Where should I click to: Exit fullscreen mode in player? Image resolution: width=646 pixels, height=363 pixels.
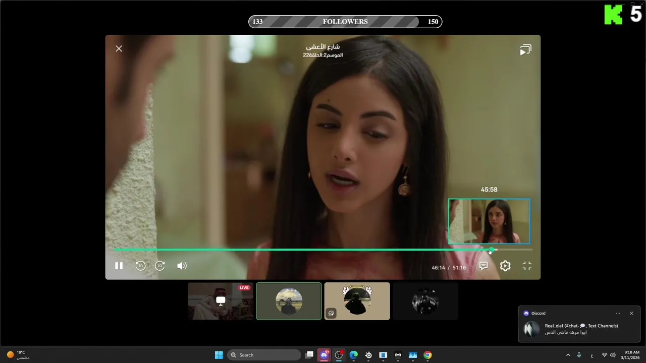pyautogui.click(x=527, y=266)
